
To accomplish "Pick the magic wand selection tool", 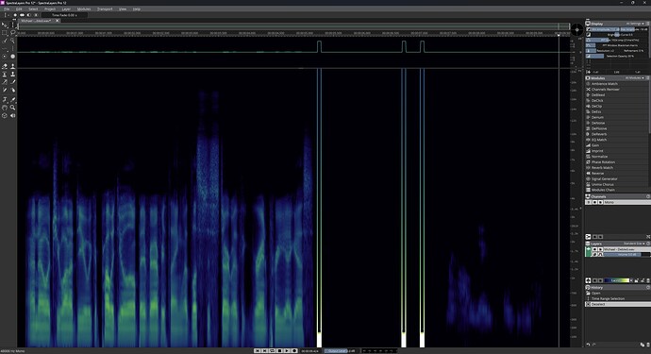I will coord(13,41).
